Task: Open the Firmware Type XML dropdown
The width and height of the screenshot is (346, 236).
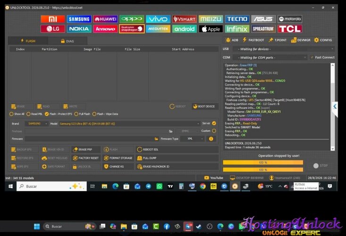Action: click(192, 139)
